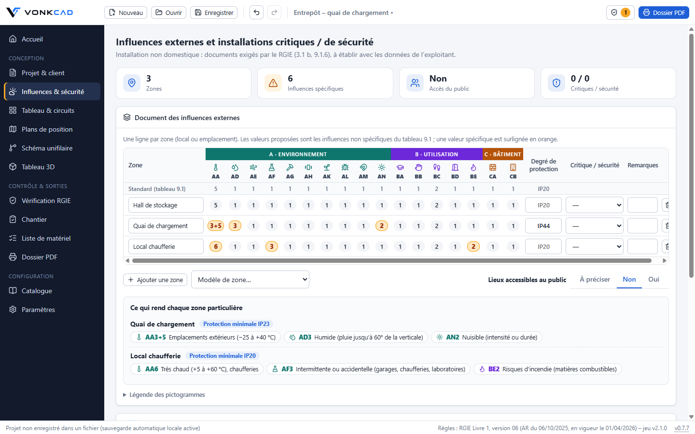This screenshot has height=434, width=695.
Task: Toggle BE value 2 for Local chaufferie
Action: pos(473,246)
